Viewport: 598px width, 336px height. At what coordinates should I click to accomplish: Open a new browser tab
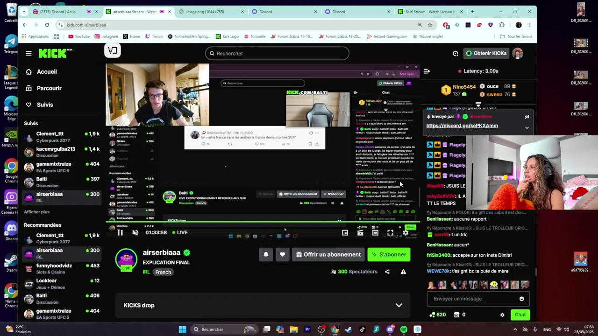coord(472,12)
